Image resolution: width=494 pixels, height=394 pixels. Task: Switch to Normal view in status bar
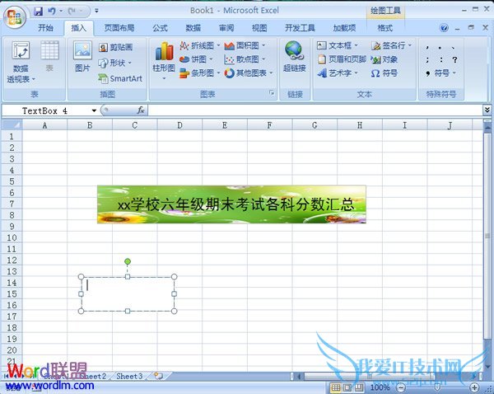point(336,387)
